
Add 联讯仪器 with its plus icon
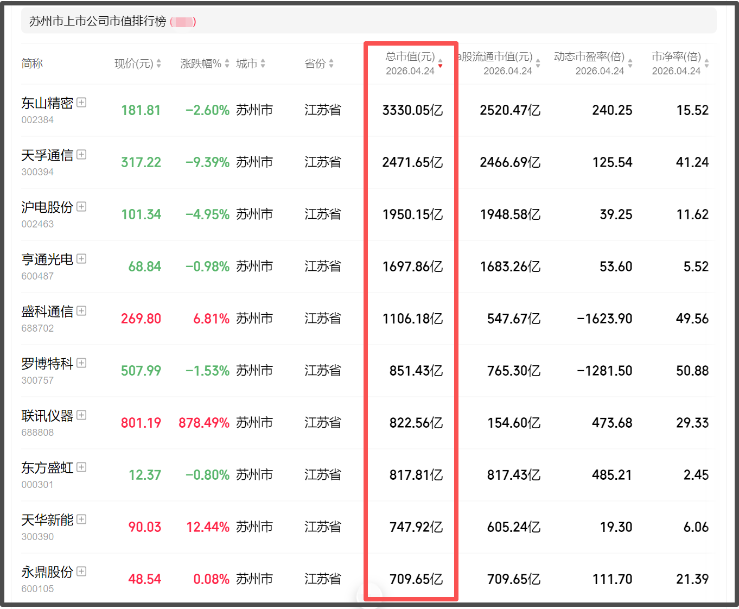click(x=81, y=415)
